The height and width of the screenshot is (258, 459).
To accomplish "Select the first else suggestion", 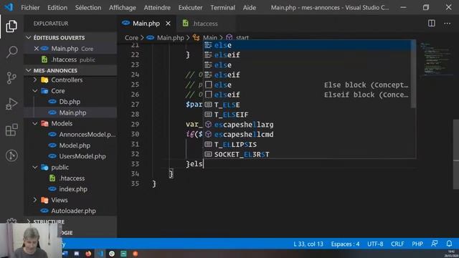I will click(308, 45).
